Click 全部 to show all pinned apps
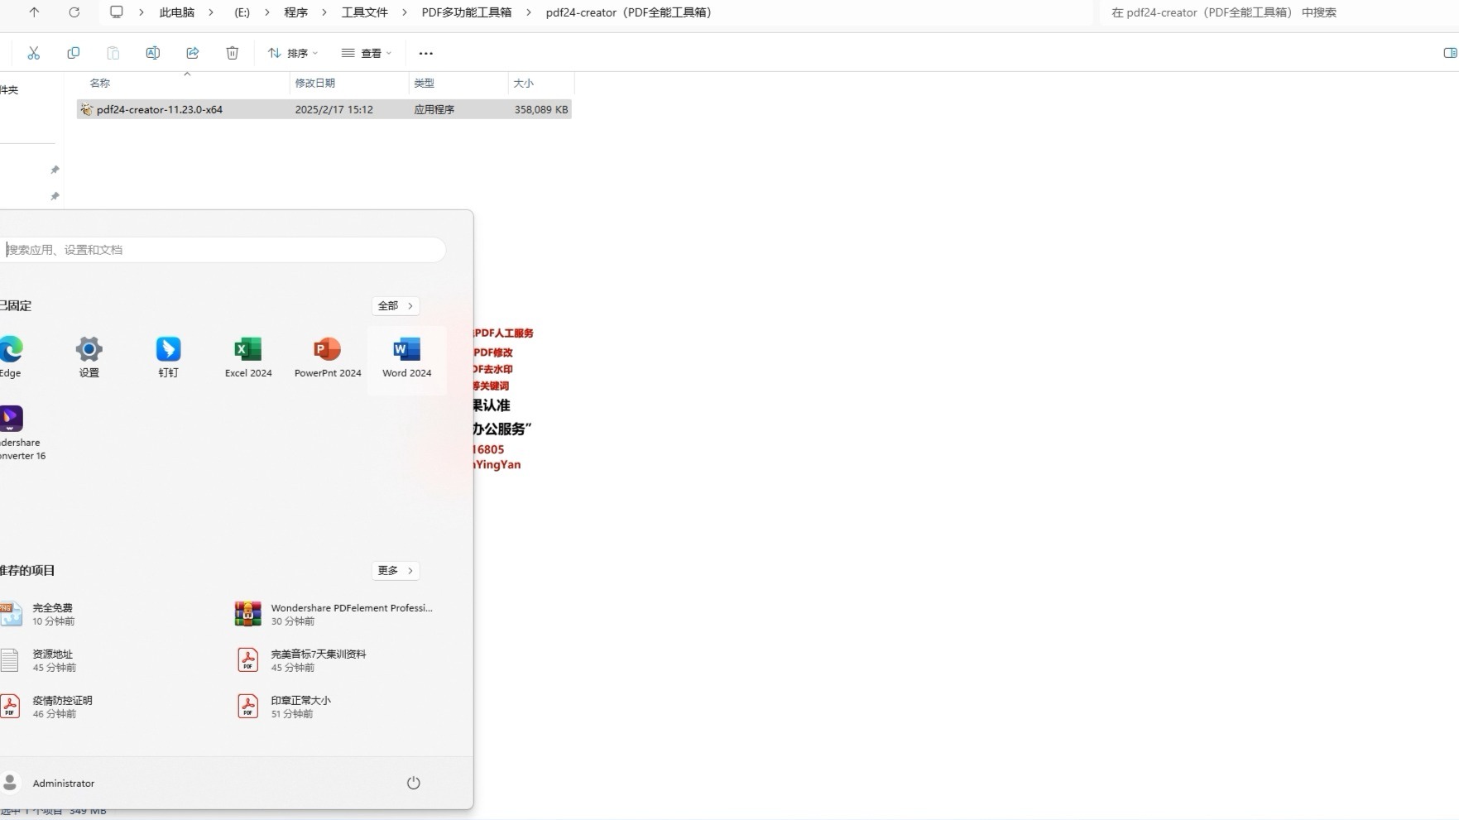This screenshot has width=1459, height=820. (394, 305)
